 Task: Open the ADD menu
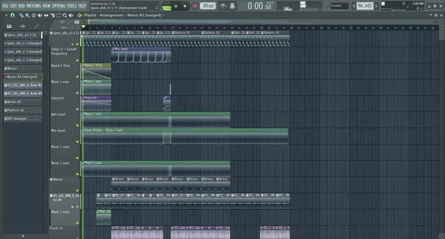point(21,6)
